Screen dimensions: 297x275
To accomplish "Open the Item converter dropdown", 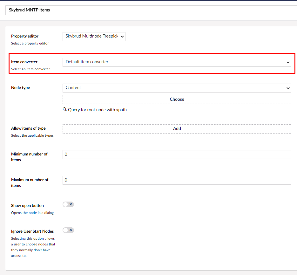I will 177,62.
